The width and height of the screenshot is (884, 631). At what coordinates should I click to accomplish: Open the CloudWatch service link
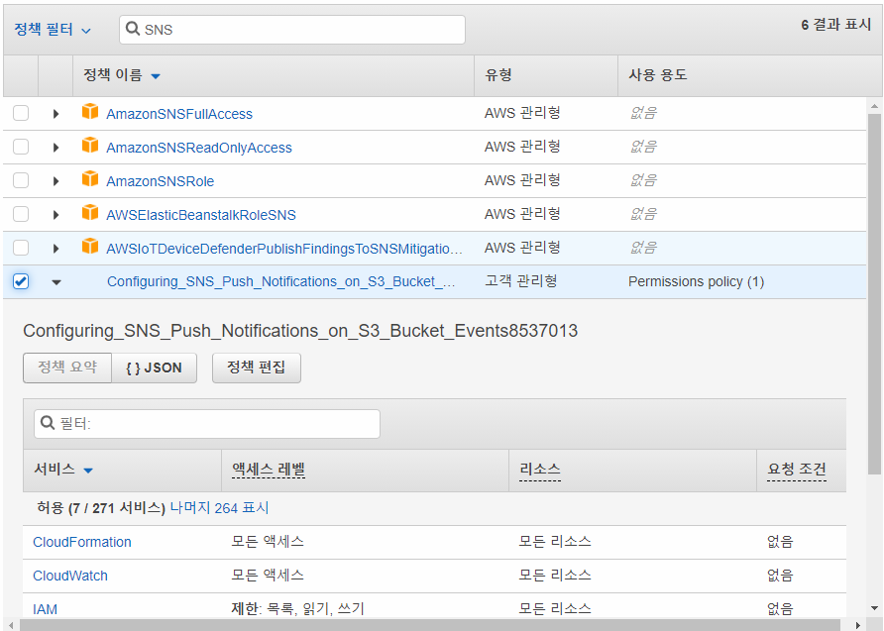[x=70, y=576]
